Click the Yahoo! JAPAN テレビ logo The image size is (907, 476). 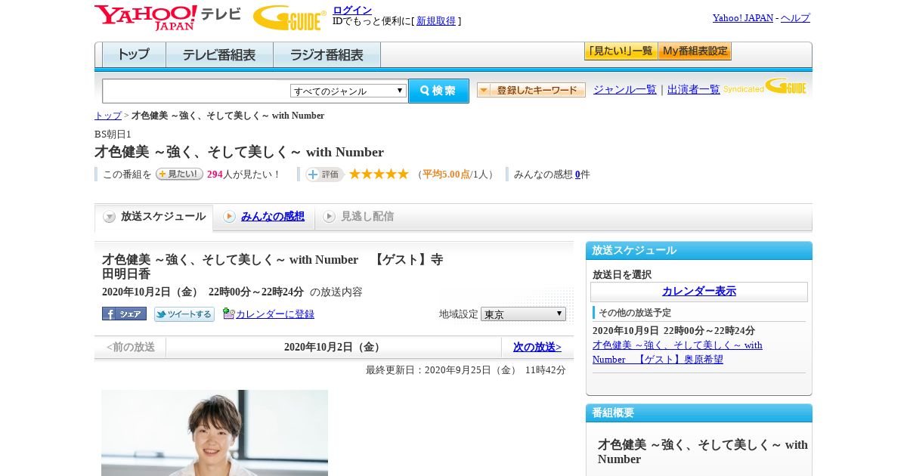[168, 17]
